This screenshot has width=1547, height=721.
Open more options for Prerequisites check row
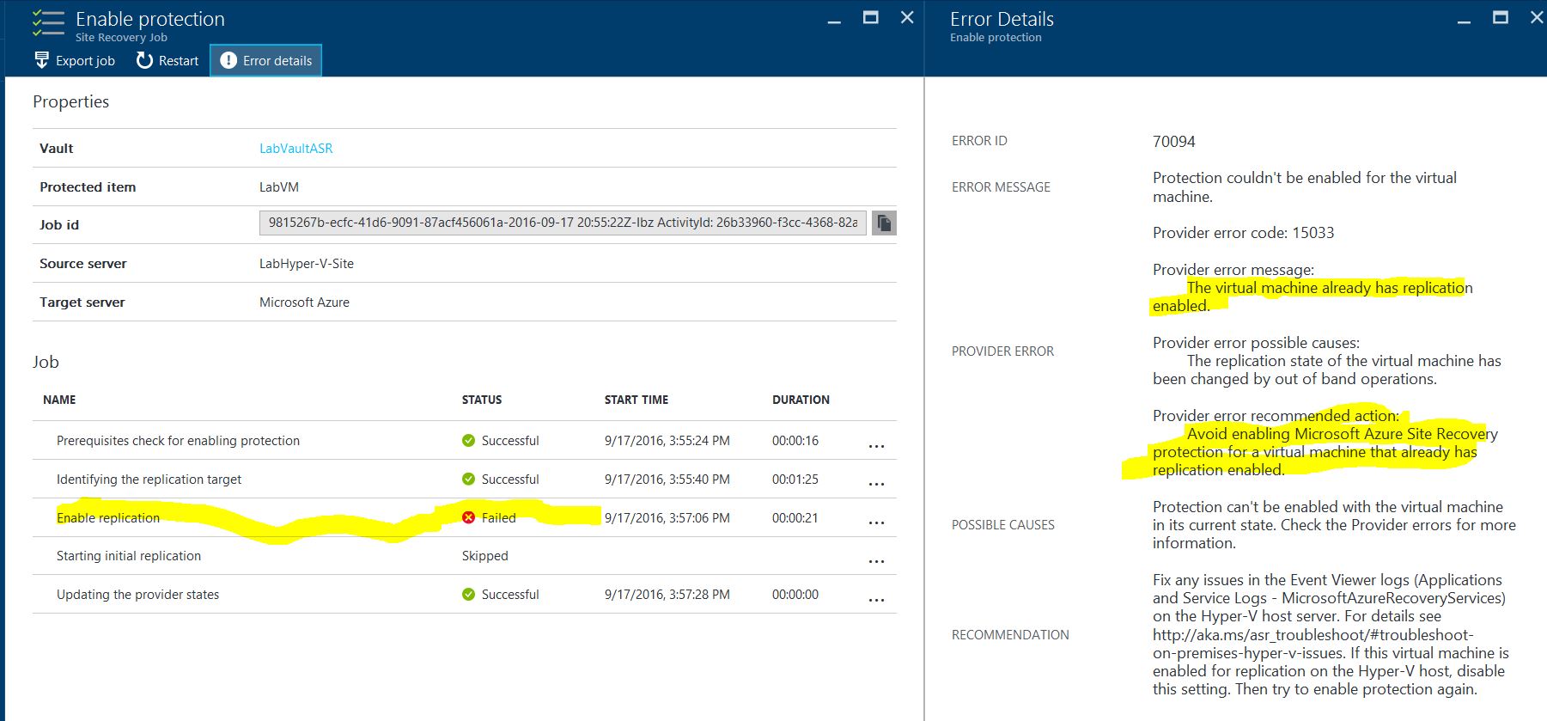click(x=876, y=445)
